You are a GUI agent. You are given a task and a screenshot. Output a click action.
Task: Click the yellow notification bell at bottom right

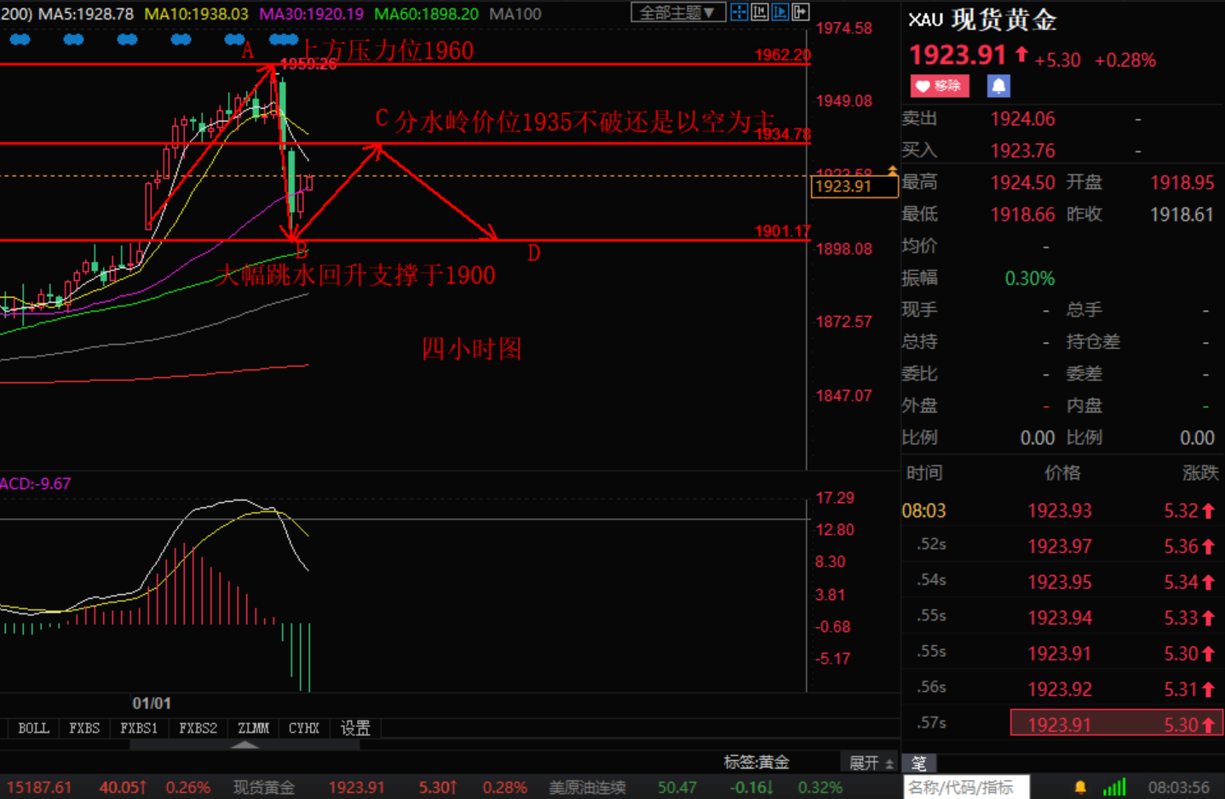[x=1080, y=786]
